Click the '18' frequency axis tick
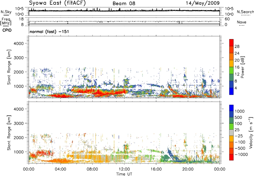Viewport: 254px width, 176px height. [x=21, y=19]
